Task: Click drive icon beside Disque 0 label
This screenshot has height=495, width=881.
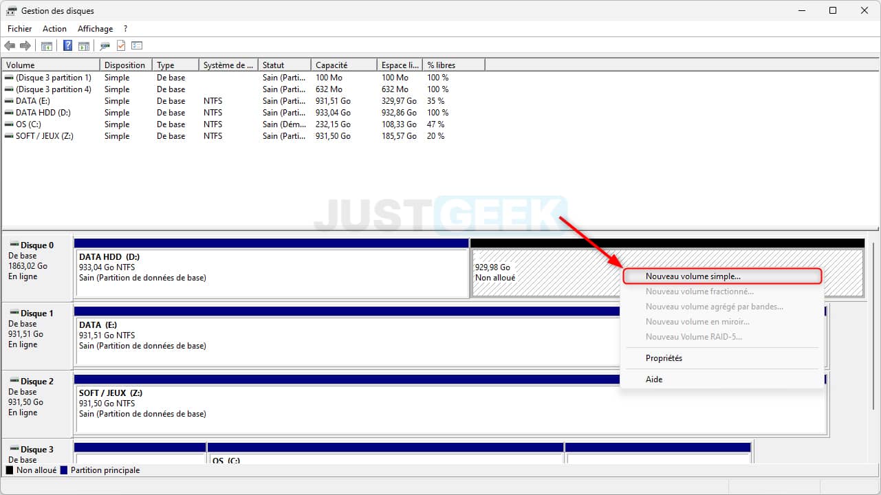Action: pos(14,245)
